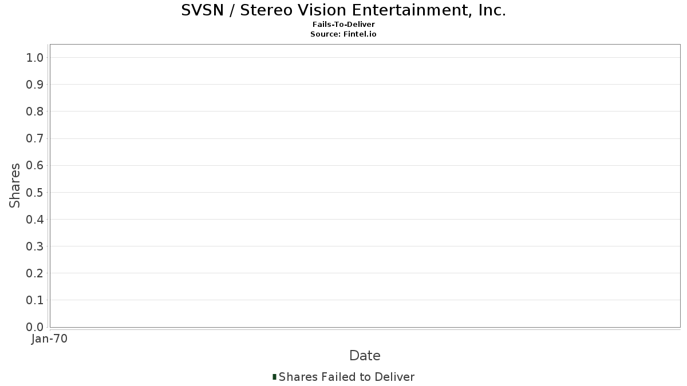This screenshot has height=386, width=687.
Task: Click the 0.5 y-axis label
Action: (34, 192)
